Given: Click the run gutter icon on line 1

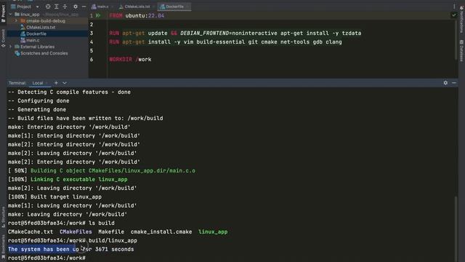Looking at the screenshot, I should tap(98, 15).
